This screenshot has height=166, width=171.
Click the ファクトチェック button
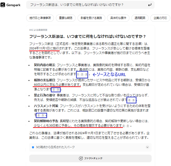tap(90, 158)
